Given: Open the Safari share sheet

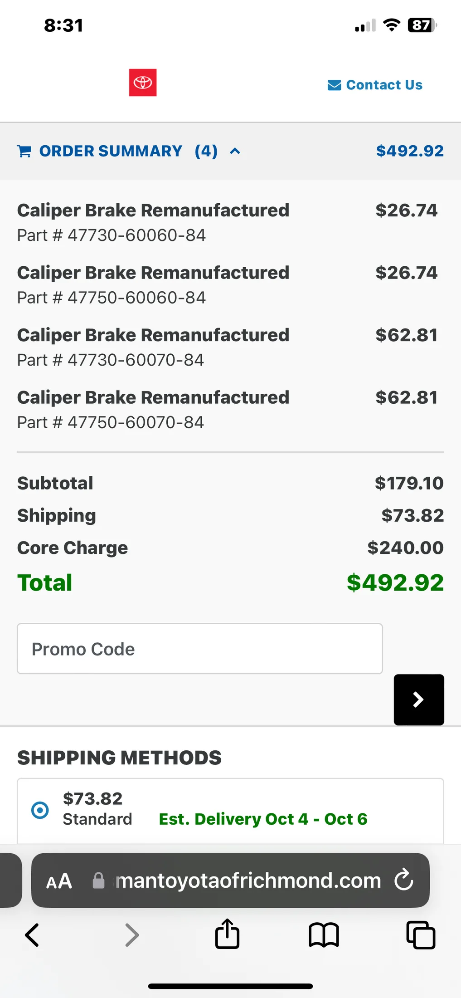Looking at the screenshot, I should pos(227,934).
